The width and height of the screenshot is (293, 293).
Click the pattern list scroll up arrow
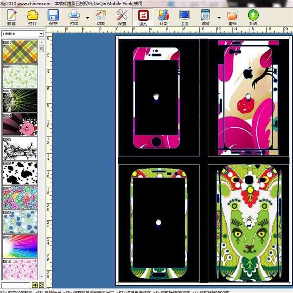[42, 42]
